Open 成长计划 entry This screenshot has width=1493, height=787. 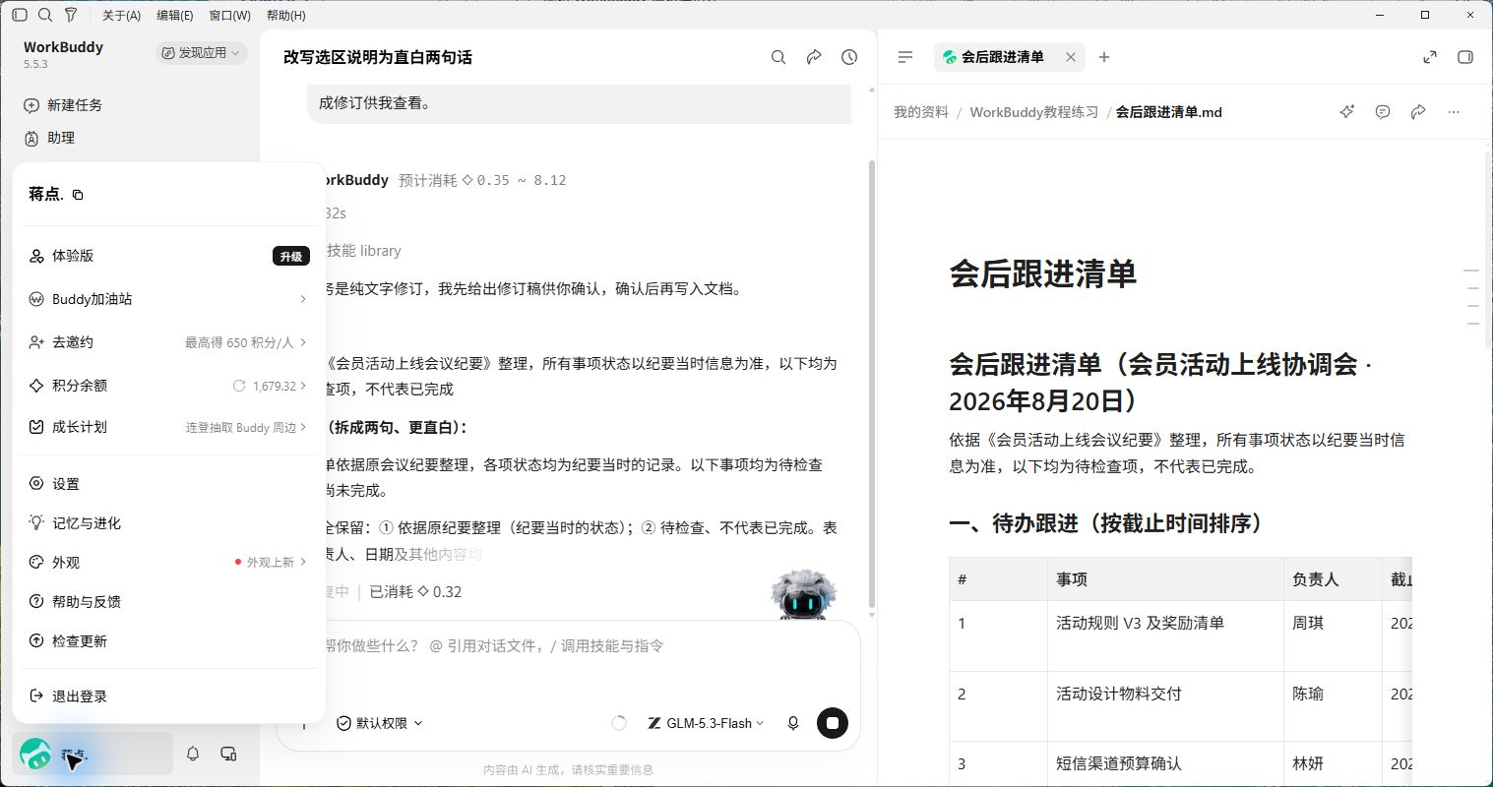point(168,427)
